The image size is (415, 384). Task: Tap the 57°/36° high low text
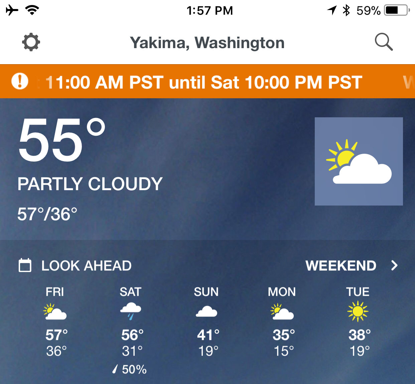point(47,214)
